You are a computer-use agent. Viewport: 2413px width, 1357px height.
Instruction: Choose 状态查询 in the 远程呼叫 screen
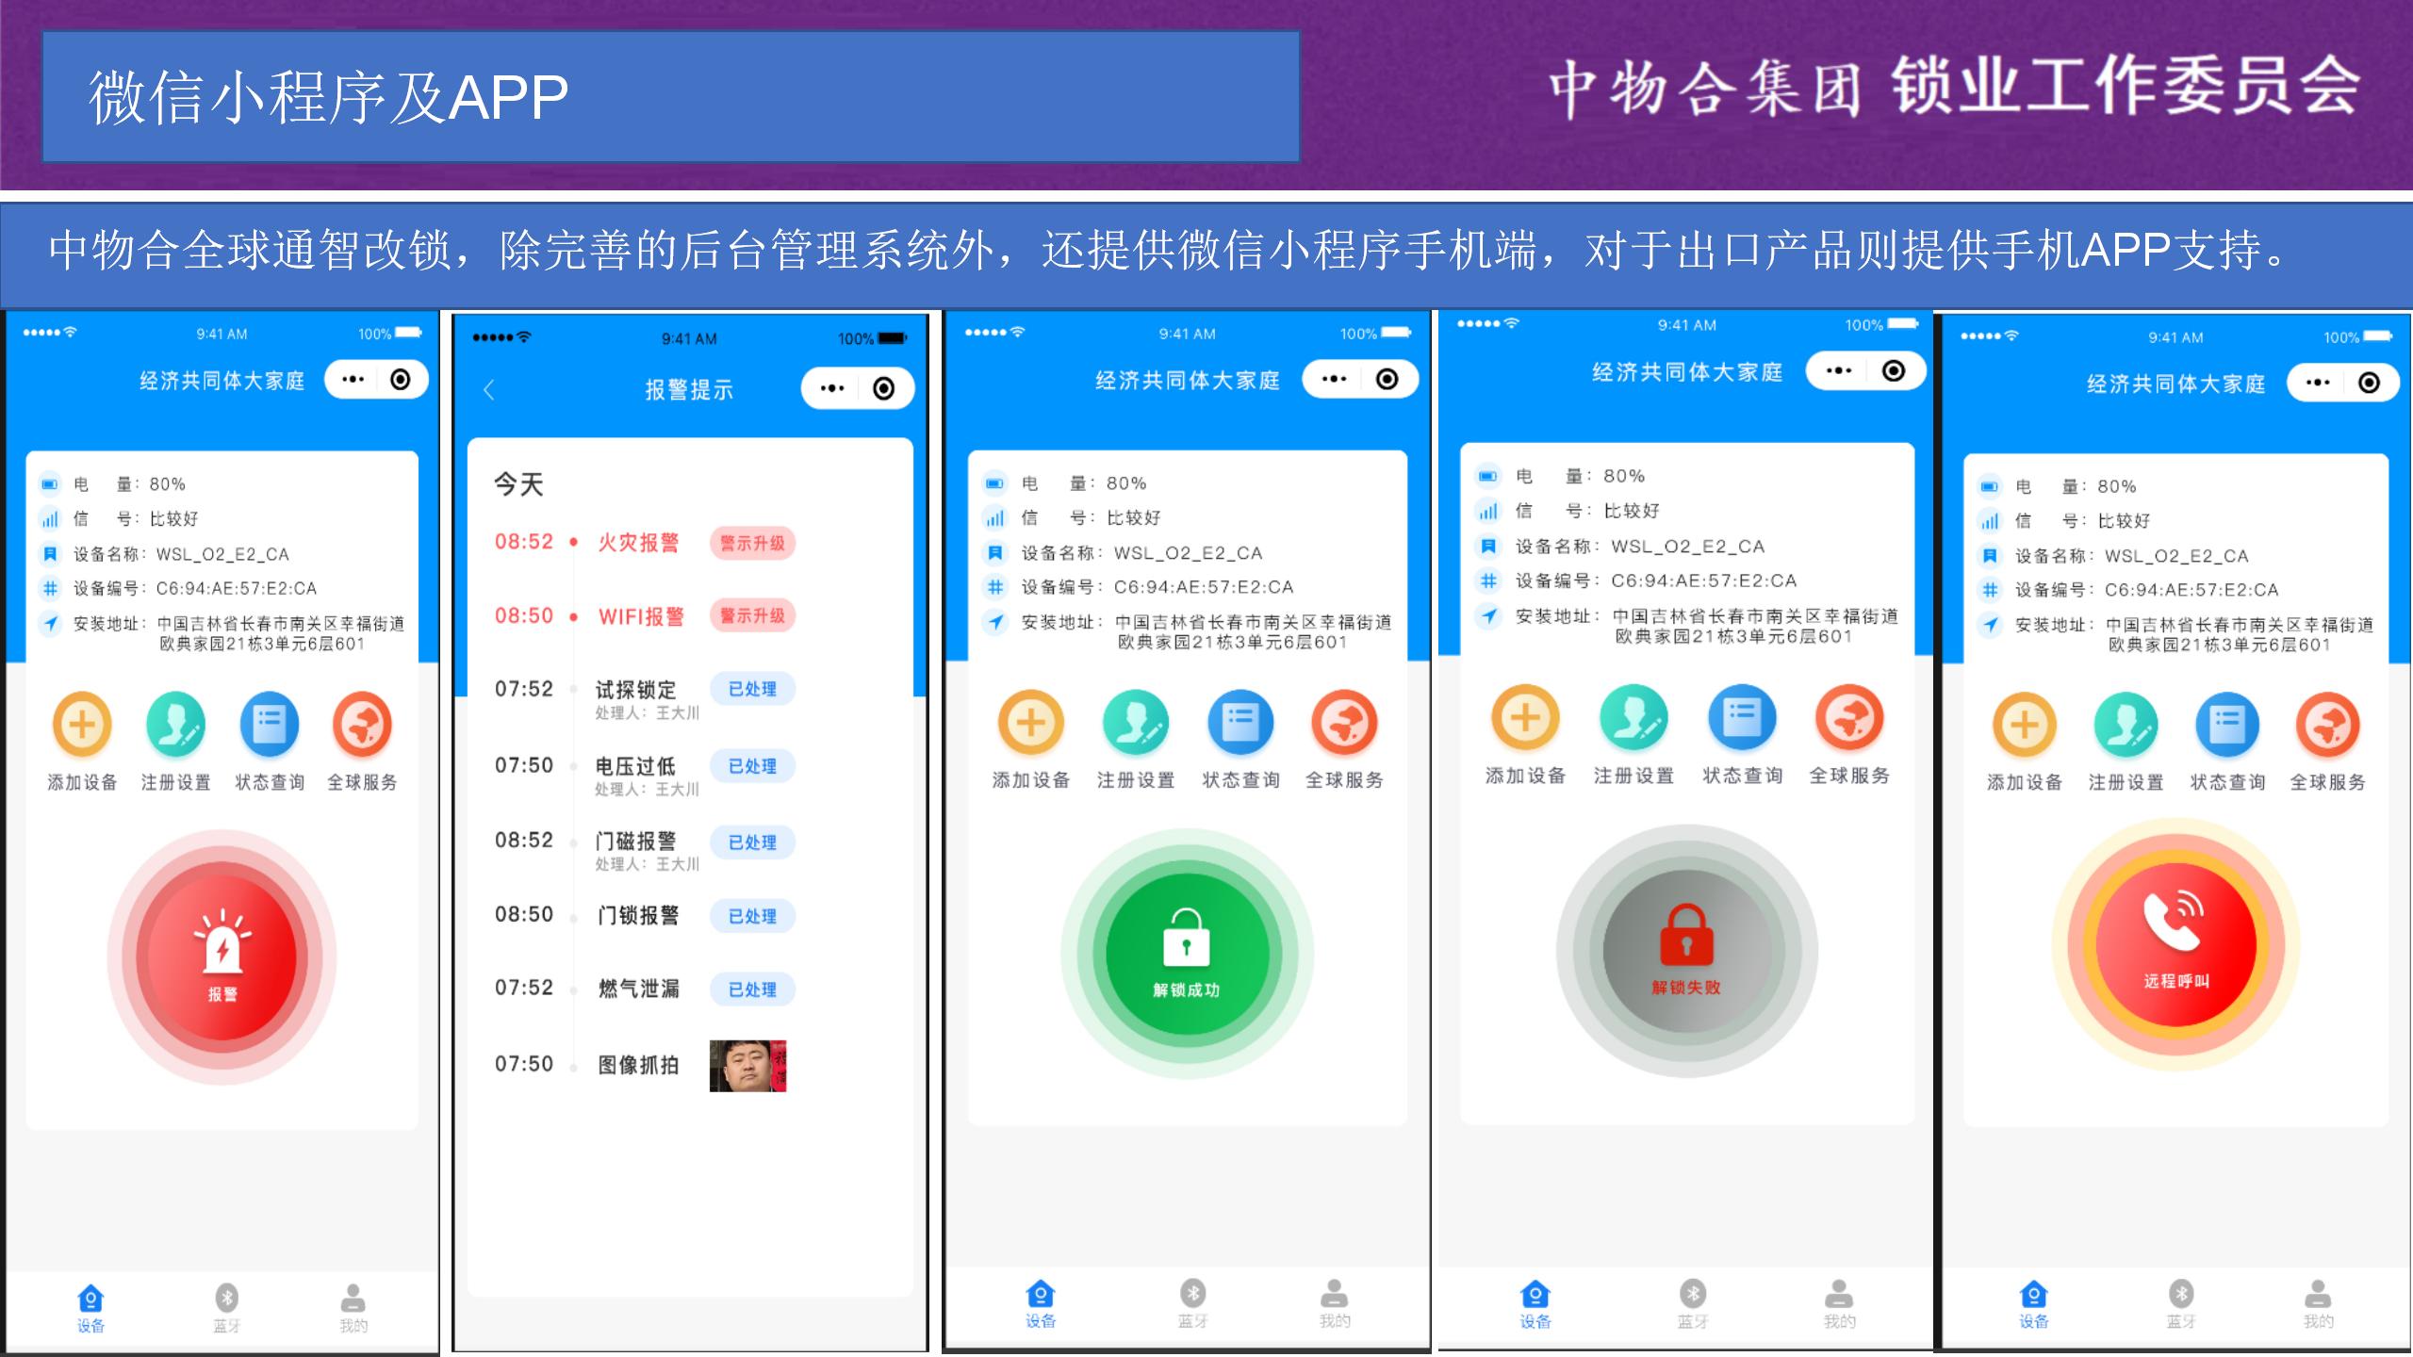(x=2227, y=726)
